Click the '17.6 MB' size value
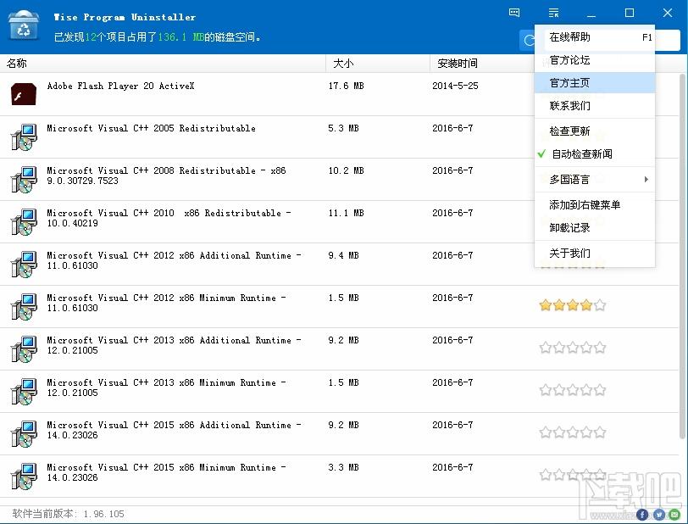Viewport: 688px width, 524px height. (x=347, y=86)
